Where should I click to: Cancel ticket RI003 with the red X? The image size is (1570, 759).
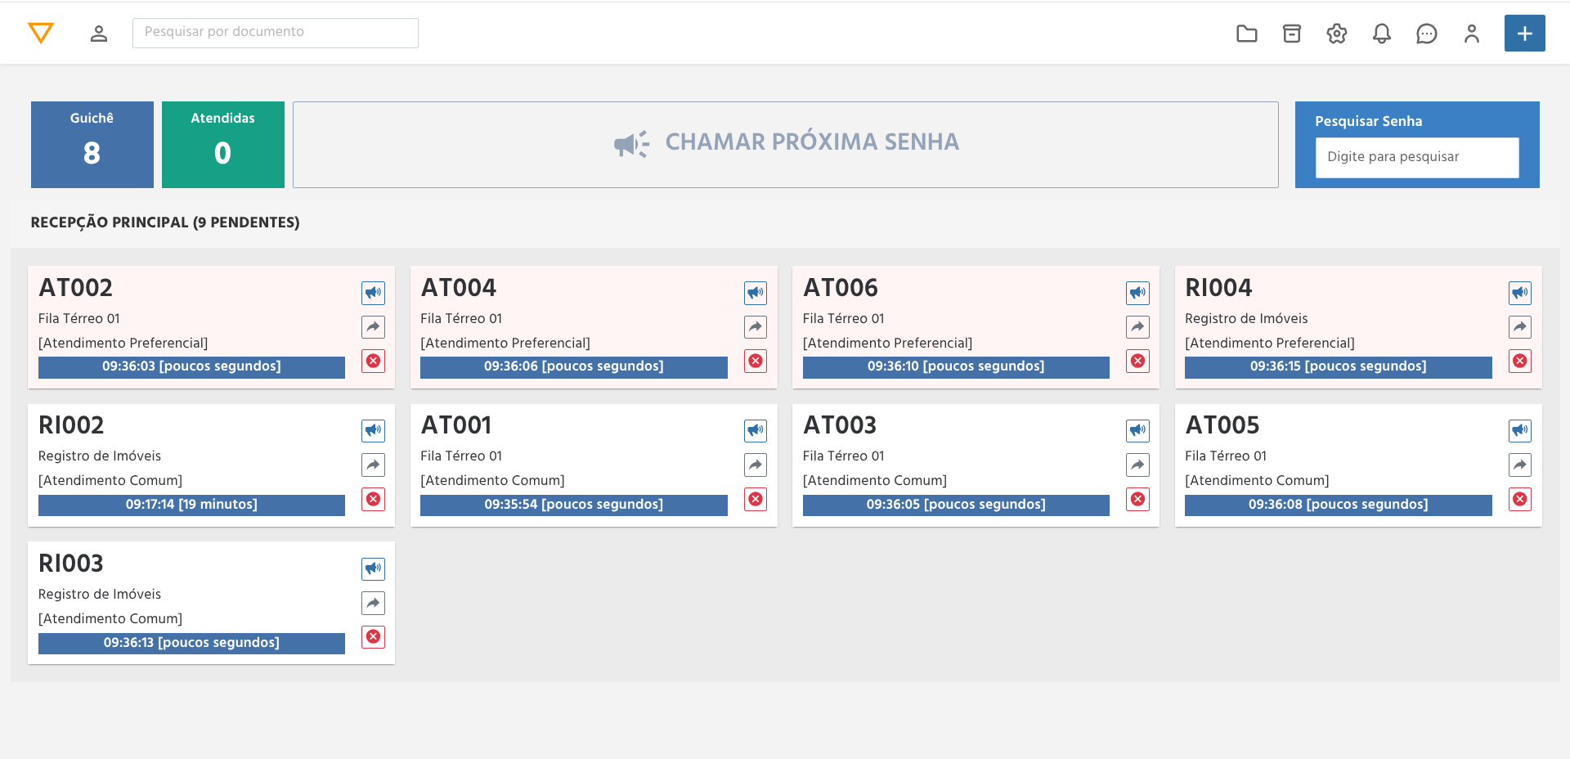pos(373,636)
